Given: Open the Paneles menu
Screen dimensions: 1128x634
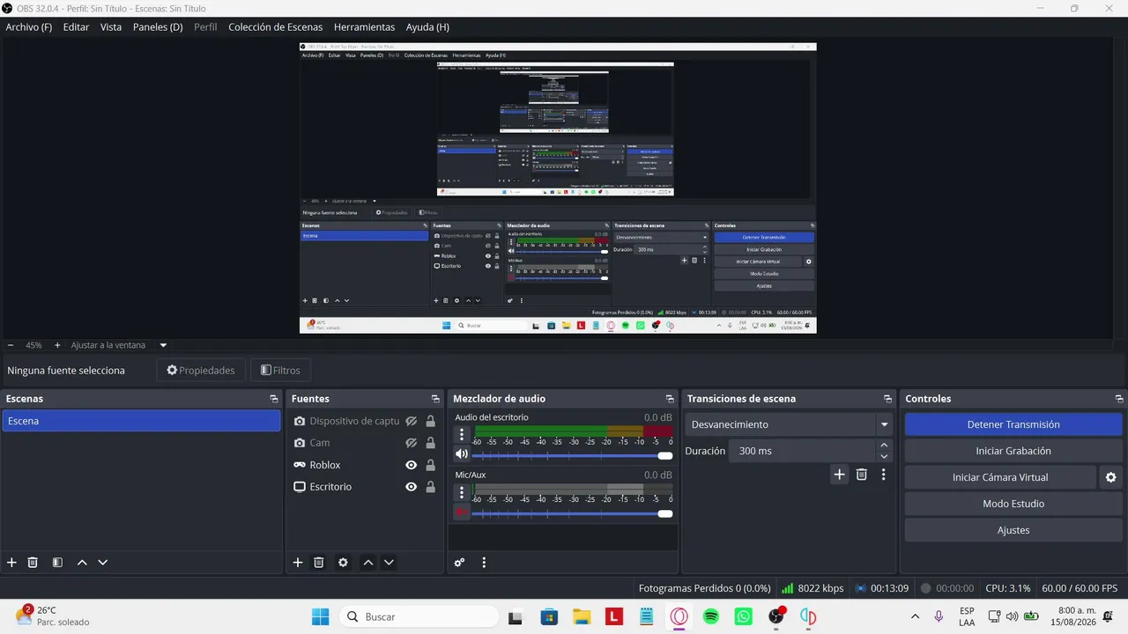Looking at the screenshot, I should tap(158, 27).
